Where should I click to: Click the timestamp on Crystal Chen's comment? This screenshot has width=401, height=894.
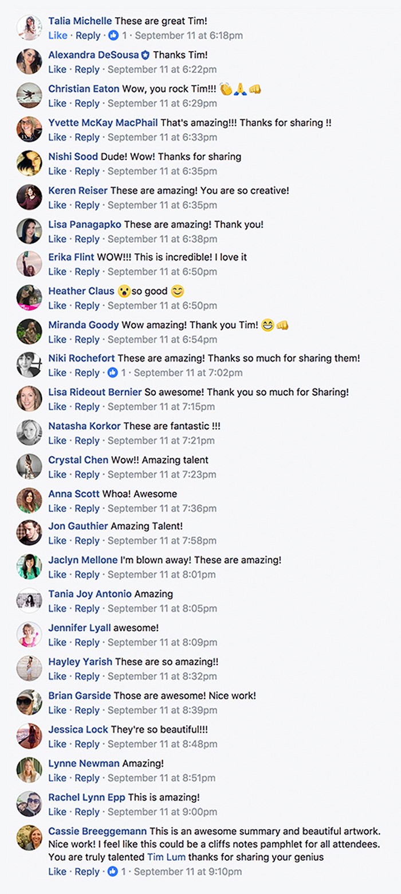coord(162,475)
